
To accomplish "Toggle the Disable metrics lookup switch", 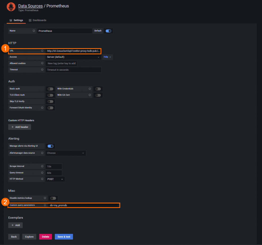I will click(53, 198).
